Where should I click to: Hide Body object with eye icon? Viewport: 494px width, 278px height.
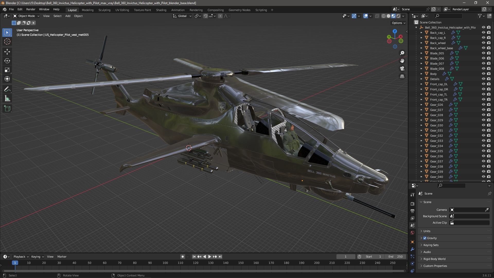pos(483,74)
